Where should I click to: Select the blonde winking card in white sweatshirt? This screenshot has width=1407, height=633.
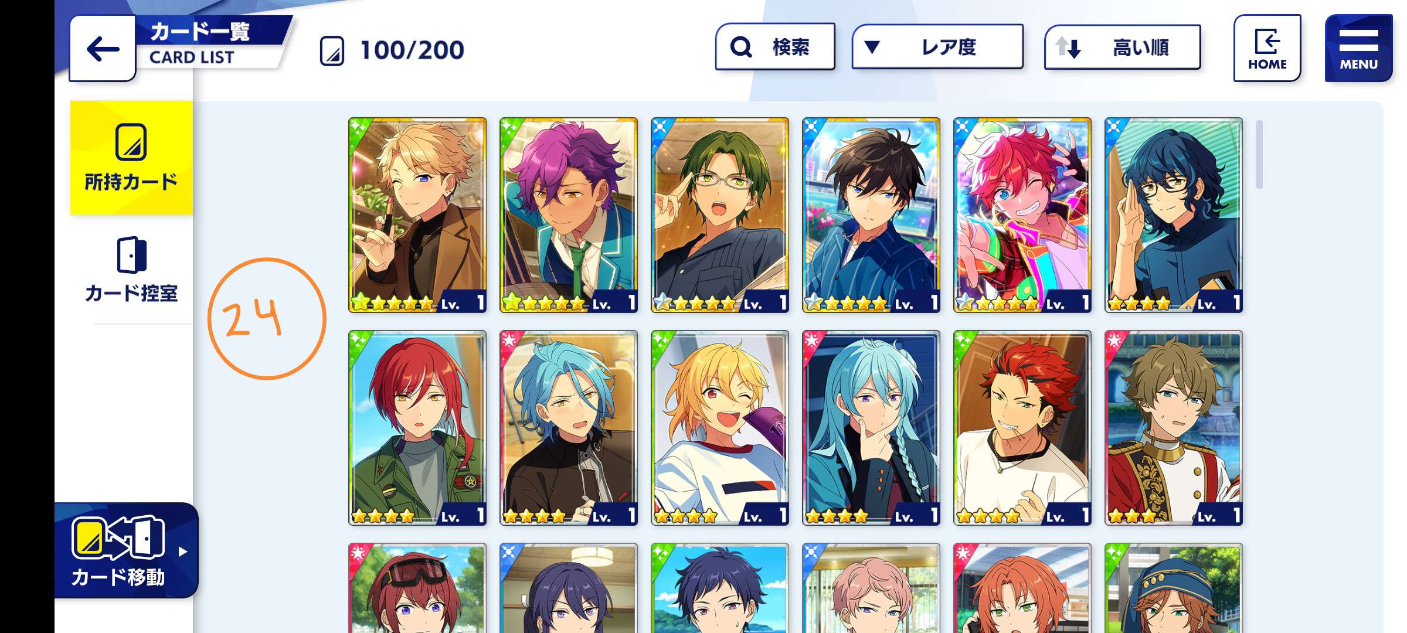[720, 428]
